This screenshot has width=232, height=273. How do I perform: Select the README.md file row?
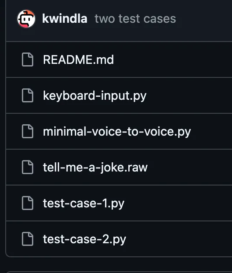[x=119, y=59]
